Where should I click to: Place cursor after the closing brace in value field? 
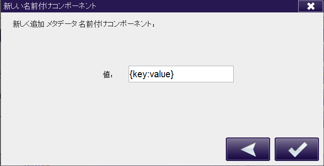tap(174, 74)
